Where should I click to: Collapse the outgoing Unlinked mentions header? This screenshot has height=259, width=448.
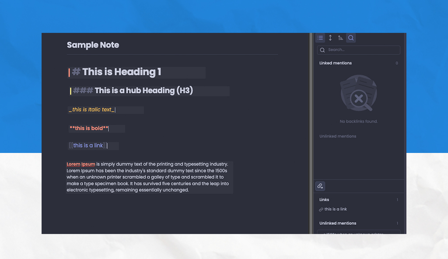pos(338,224)
